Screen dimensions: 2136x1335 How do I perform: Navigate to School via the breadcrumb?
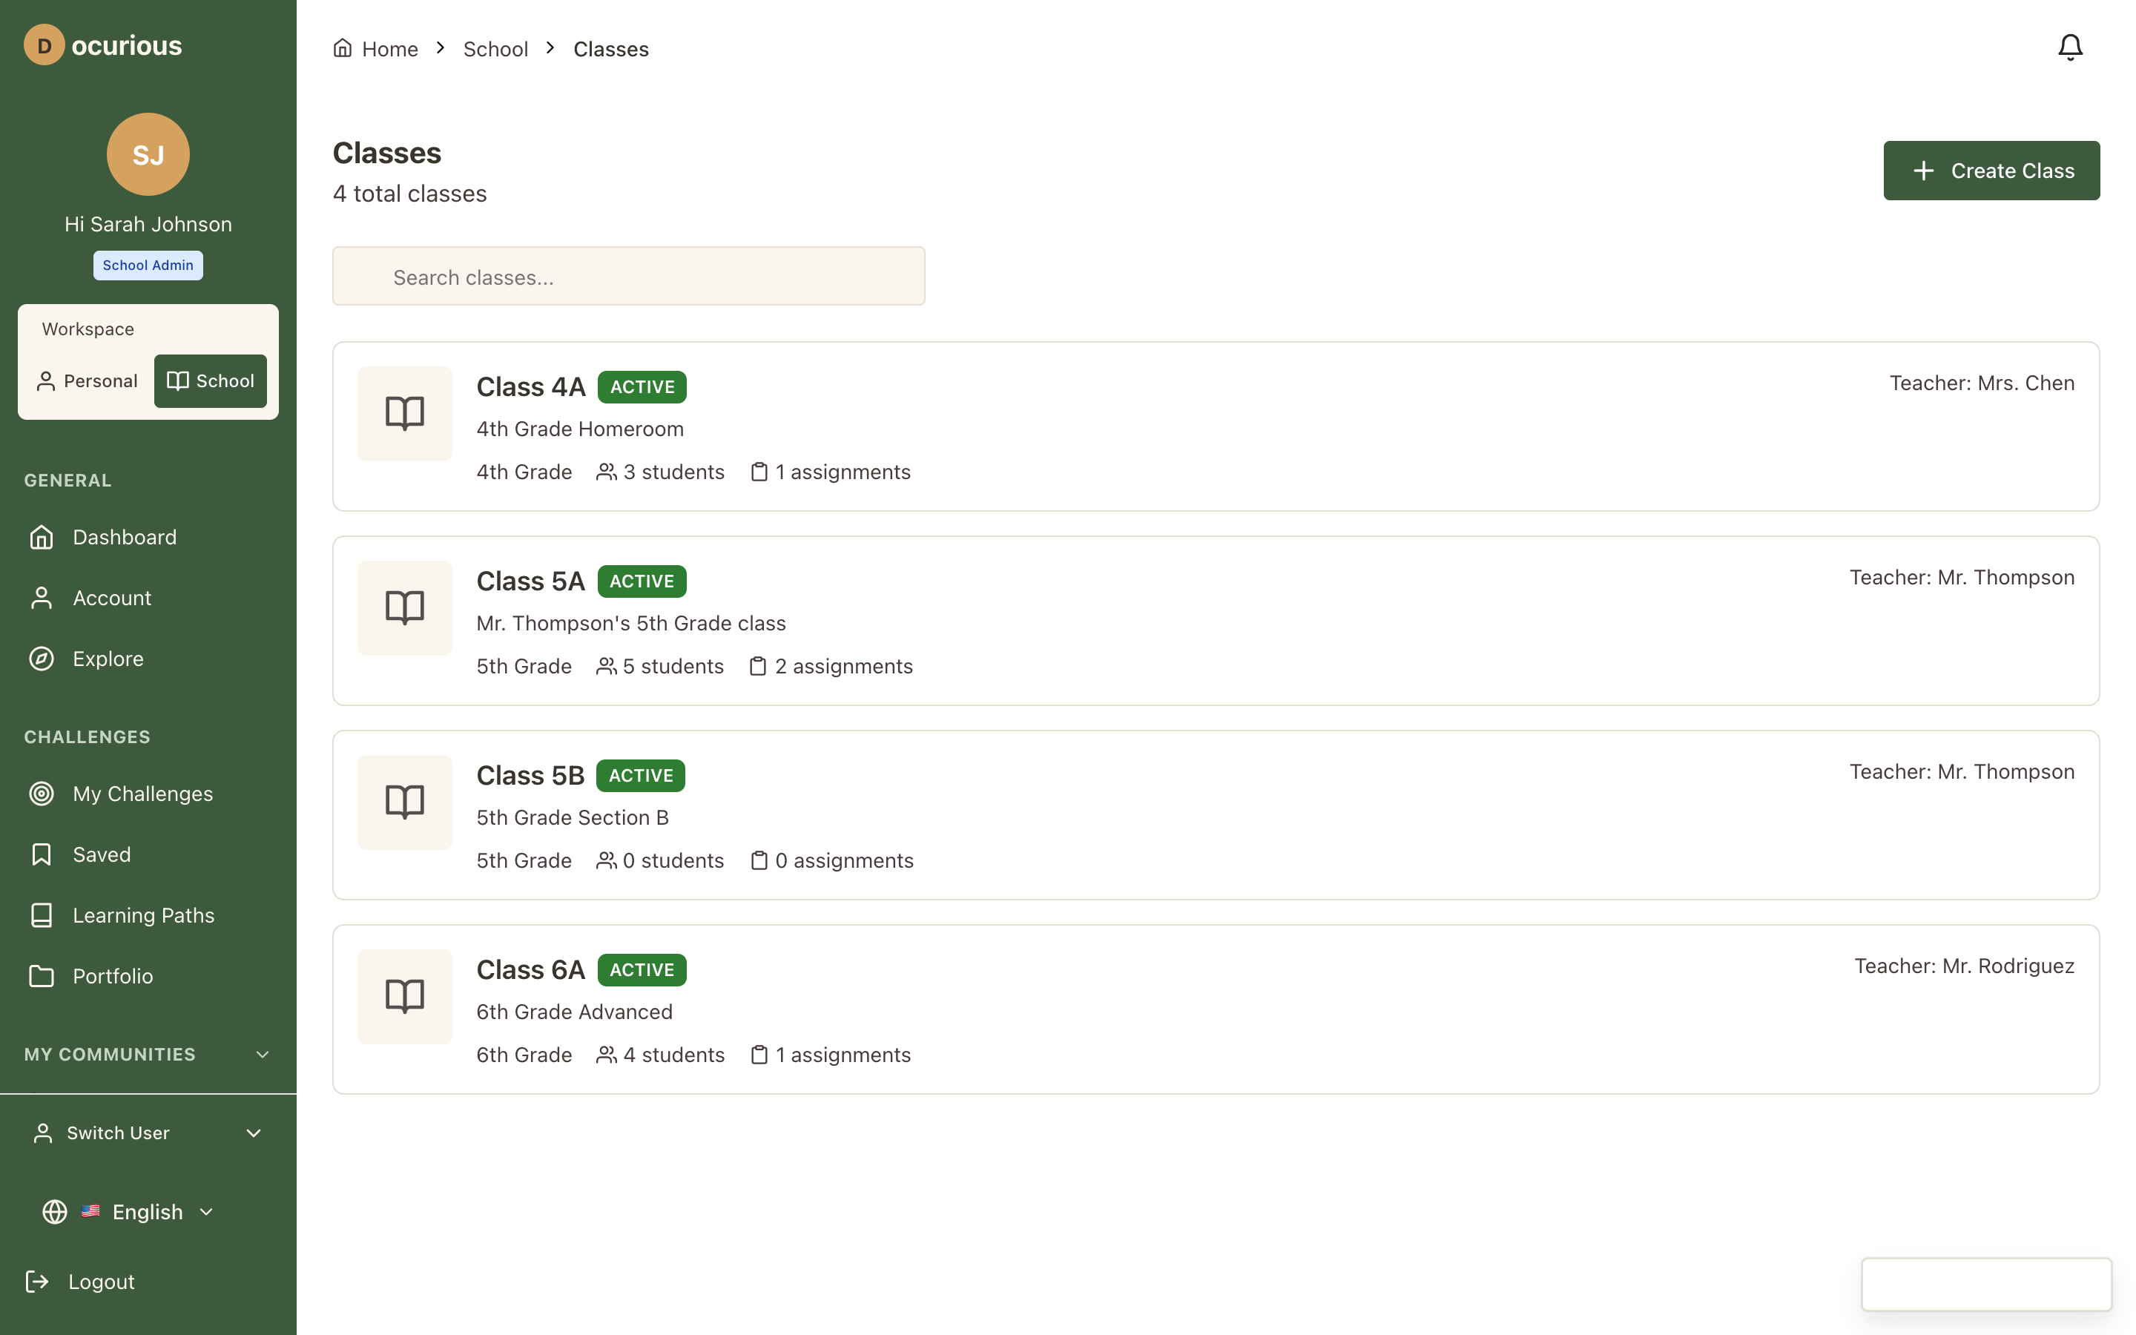click(495, 48)
